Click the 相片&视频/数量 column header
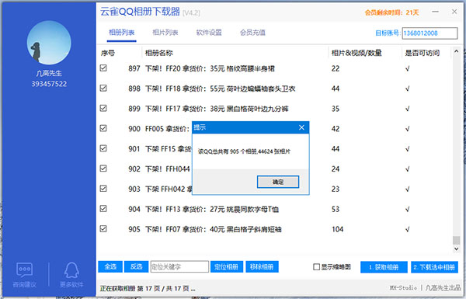 pos(356,53)
